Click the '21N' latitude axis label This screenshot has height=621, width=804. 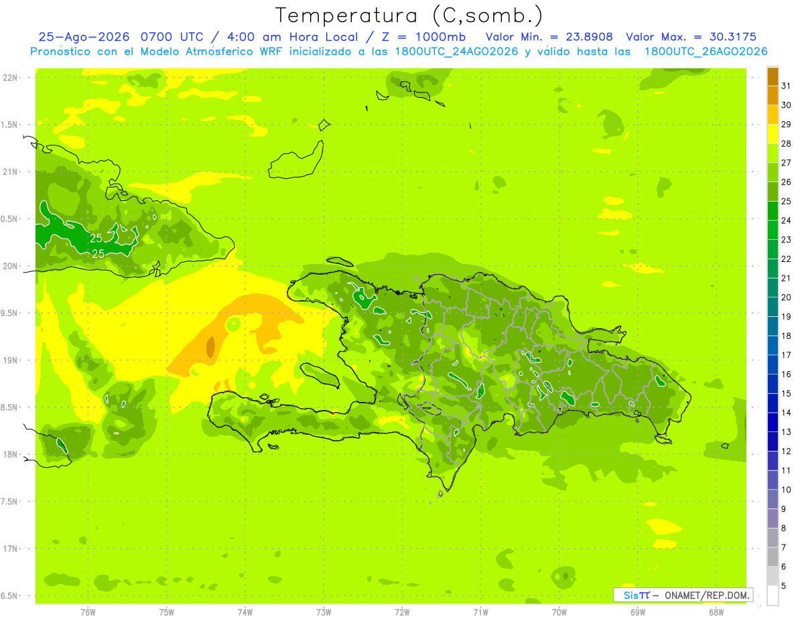[x=9, y=172]
